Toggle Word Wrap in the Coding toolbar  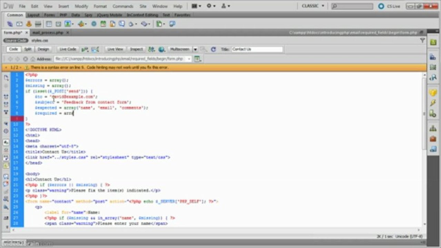click(x=6, y=157)
